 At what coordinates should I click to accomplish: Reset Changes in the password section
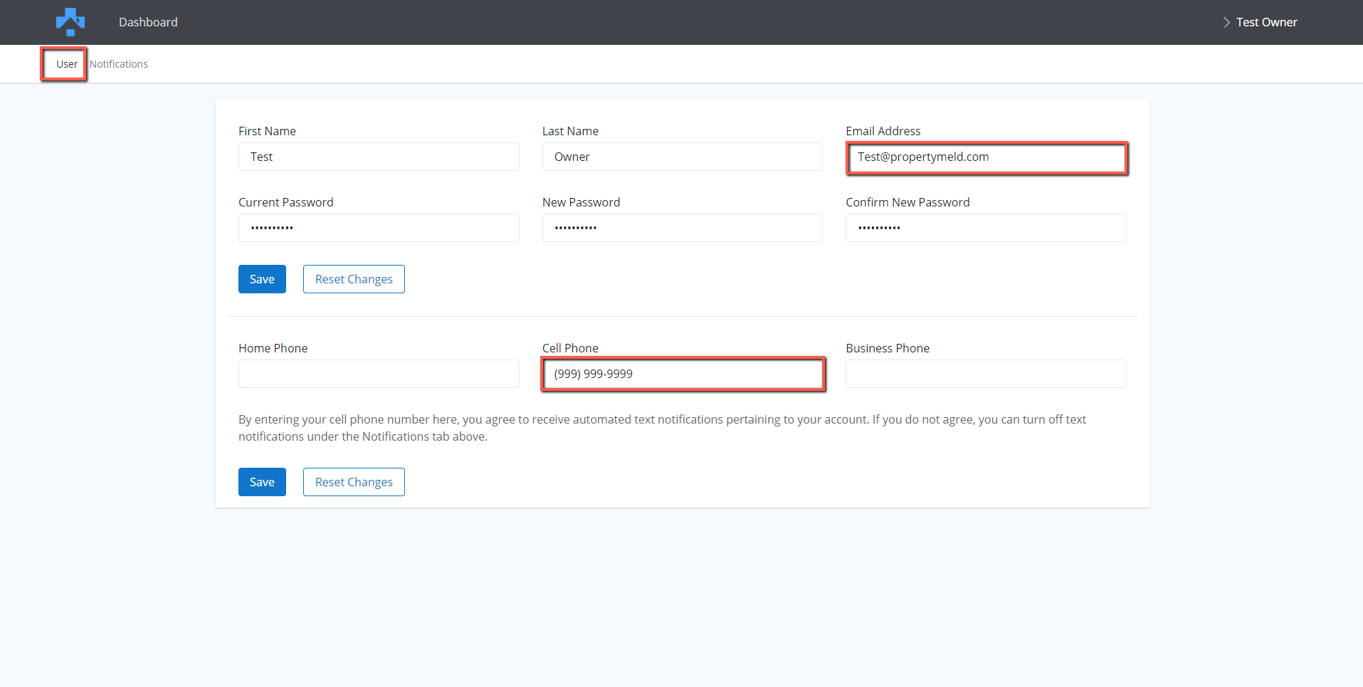(354, 279)
